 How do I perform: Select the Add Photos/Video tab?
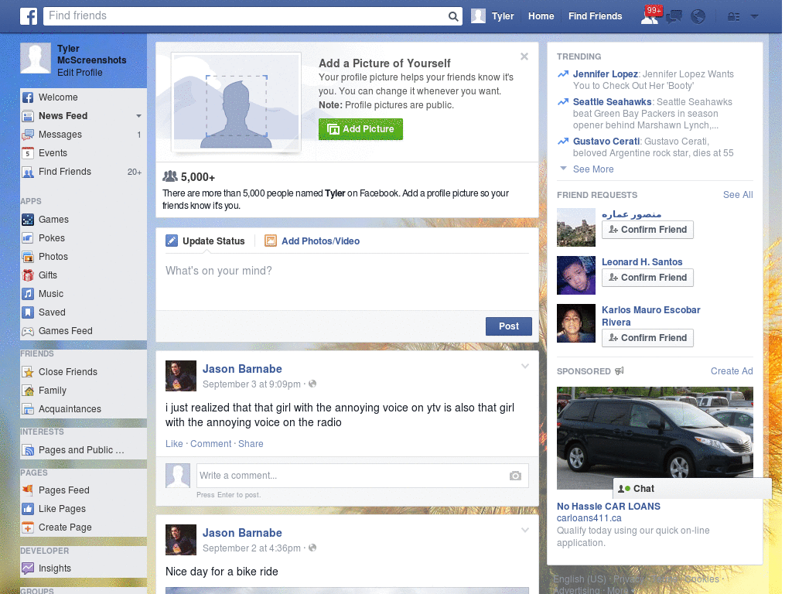point(312,241)
